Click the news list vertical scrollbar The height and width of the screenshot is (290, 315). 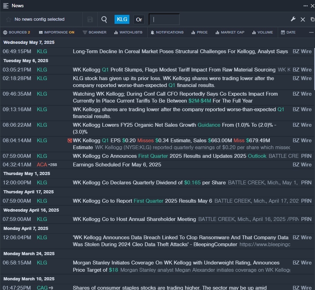coord(314,69)
